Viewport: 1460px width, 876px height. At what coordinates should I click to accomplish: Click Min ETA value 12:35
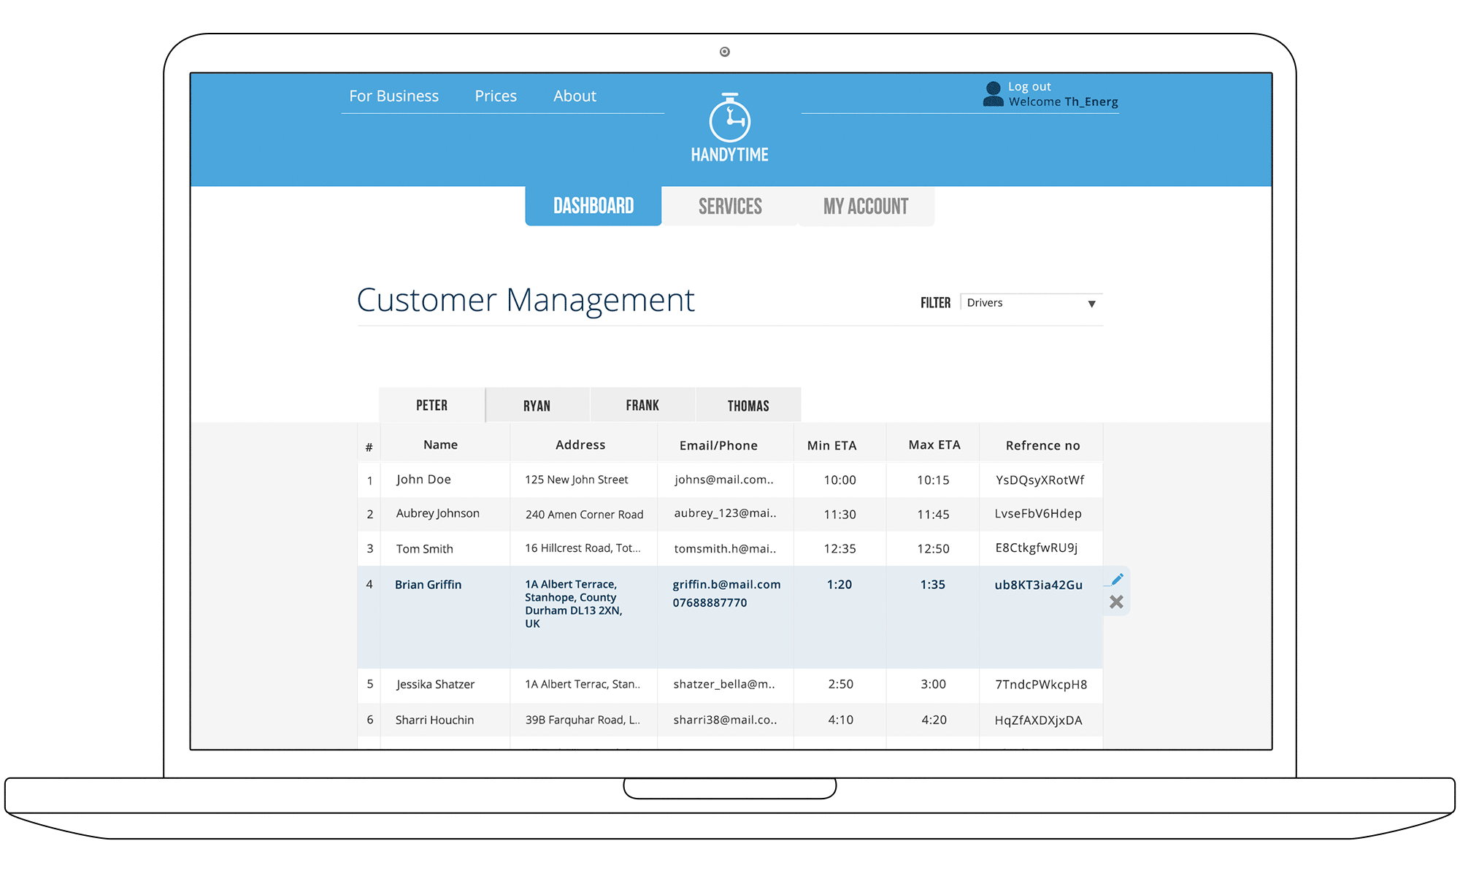[x=839, y=549]
